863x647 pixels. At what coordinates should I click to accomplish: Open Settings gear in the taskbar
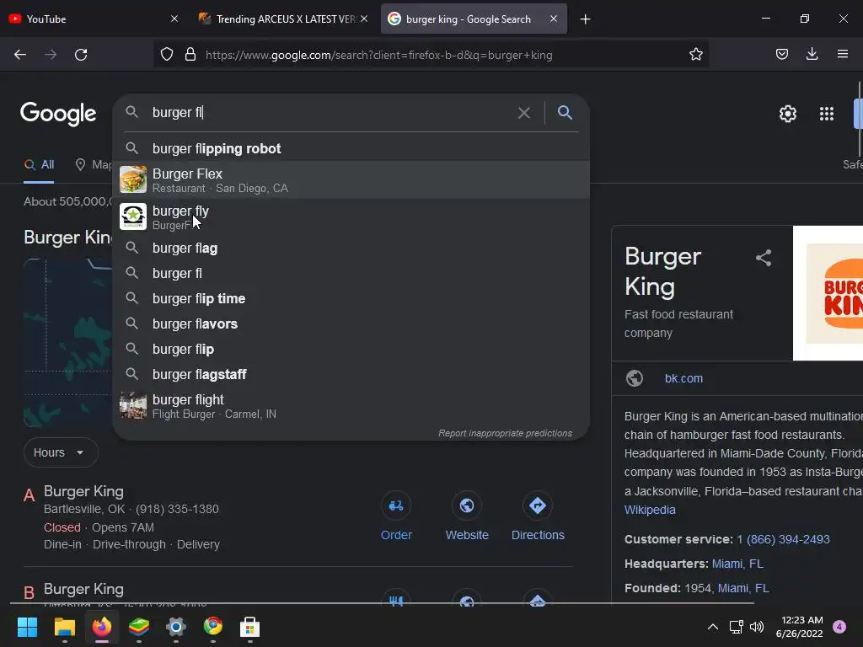click(x=176, y=627)
